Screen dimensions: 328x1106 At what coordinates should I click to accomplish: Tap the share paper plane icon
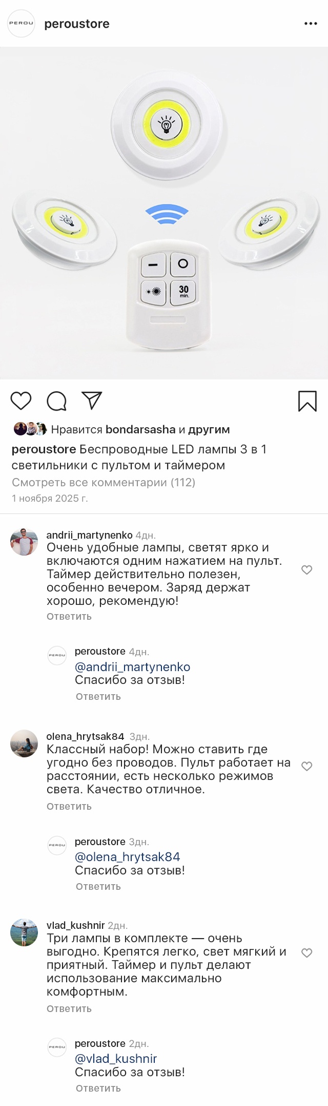coord(92,401)
